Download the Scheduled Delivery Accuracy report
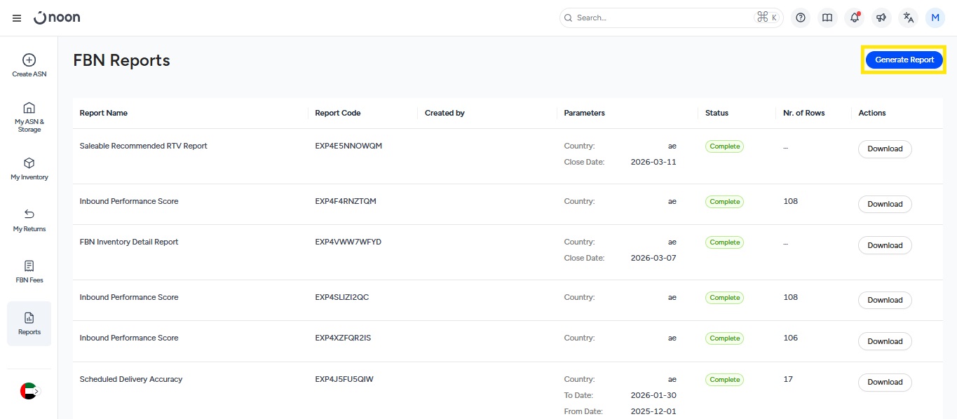This screenshot has height=419, width=957. click(x=885, y=383)
